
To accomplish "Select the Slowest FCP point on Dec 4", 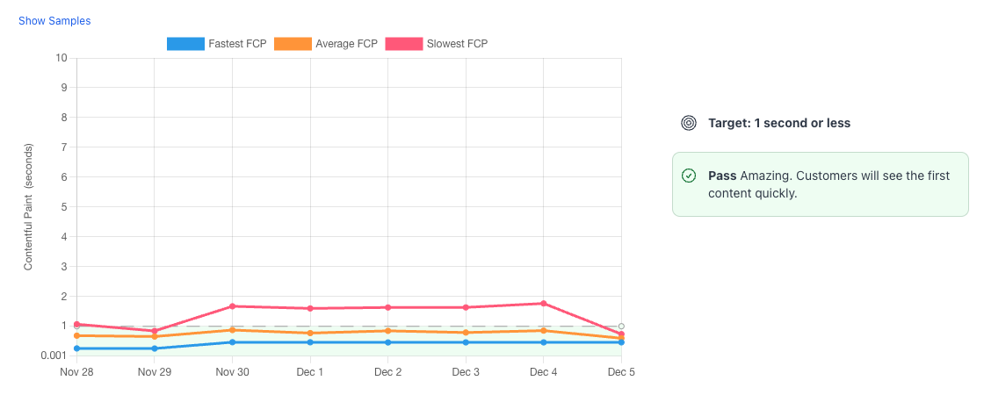I will pos(544,304).
